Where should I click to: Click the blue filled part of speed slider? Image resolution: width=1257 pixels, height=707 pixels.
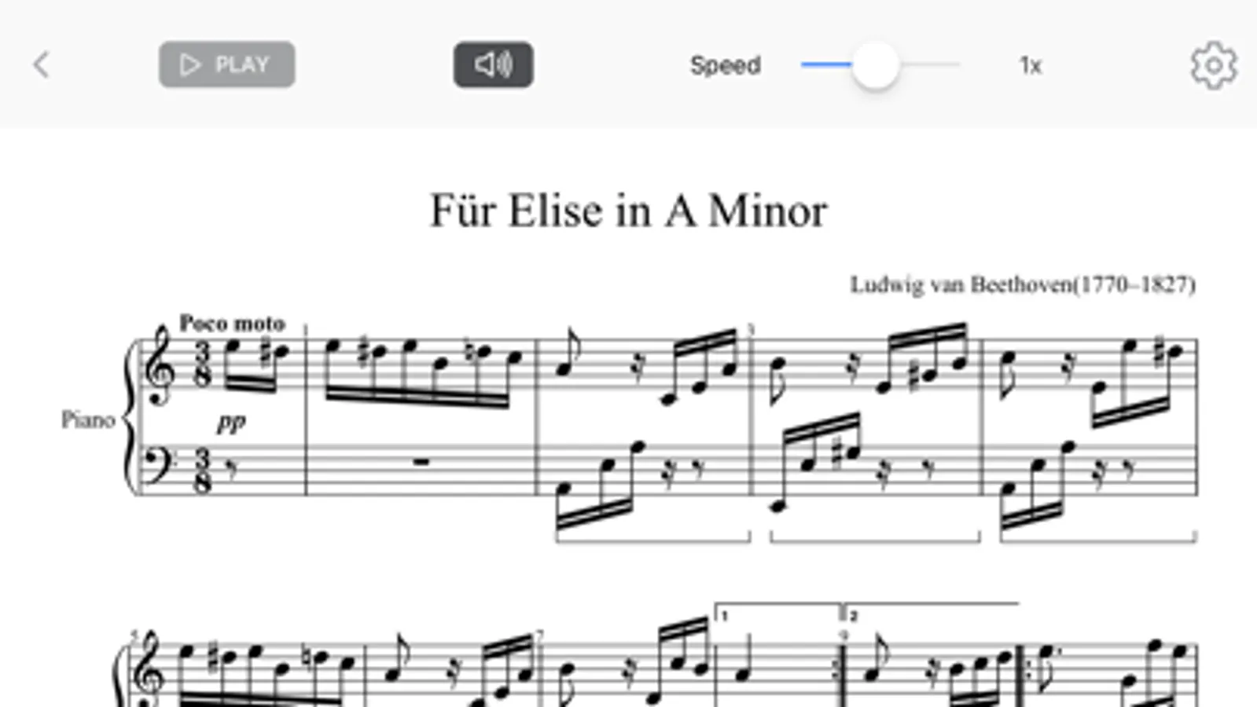pos(826,64)
